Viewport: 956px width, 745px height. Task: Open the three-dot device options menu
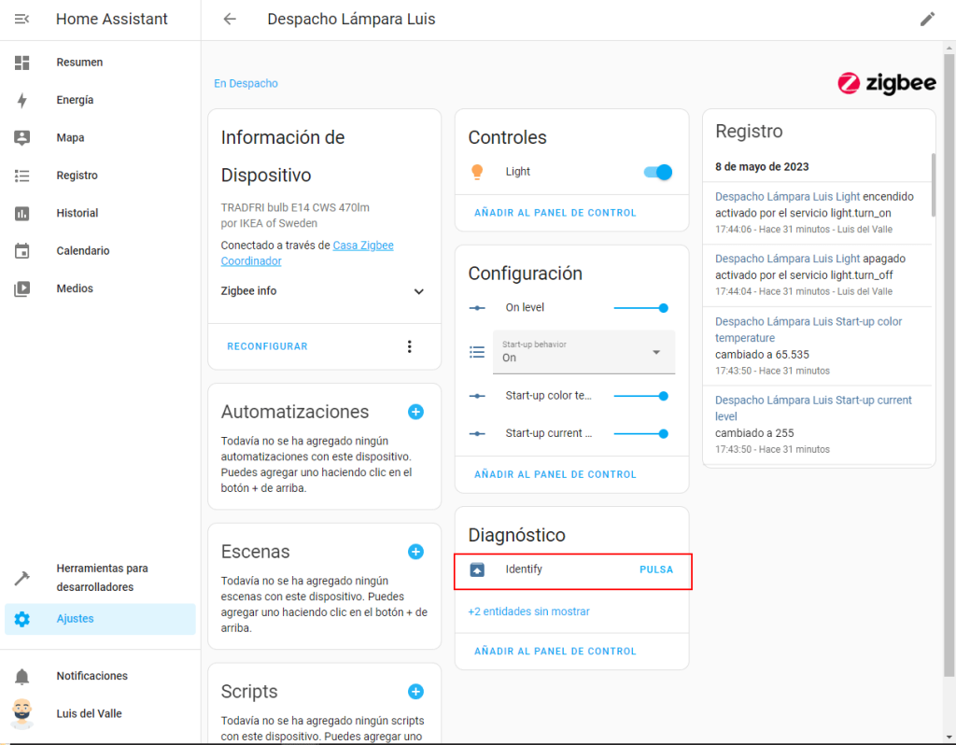click(409, 346)
